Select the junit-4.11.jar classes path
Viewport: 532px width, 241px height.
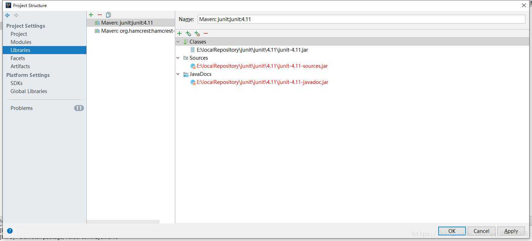coord(252,50)
